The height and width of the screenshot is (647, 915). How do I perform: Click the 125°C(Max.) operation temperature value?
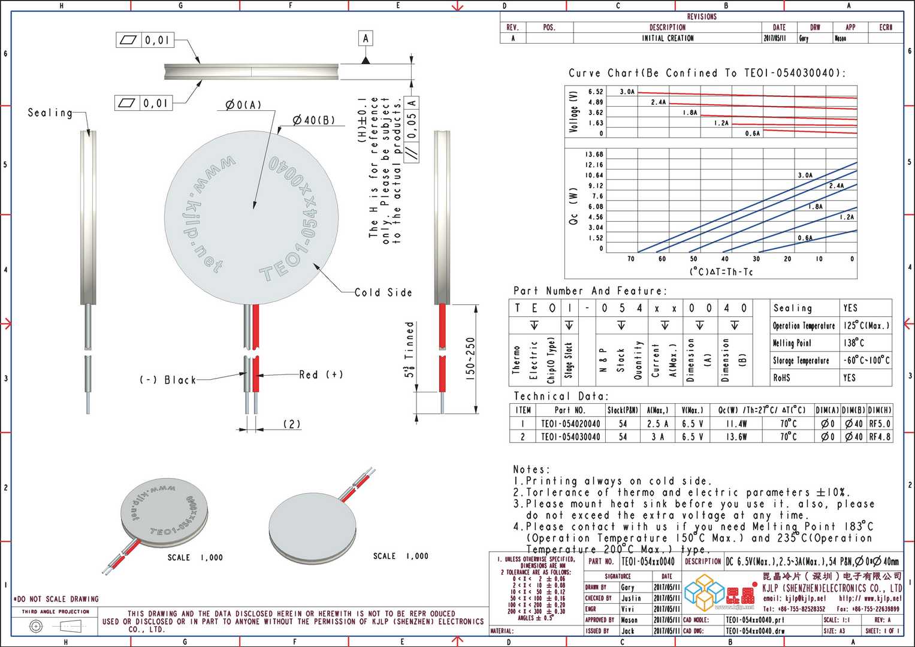coord(866,325)
